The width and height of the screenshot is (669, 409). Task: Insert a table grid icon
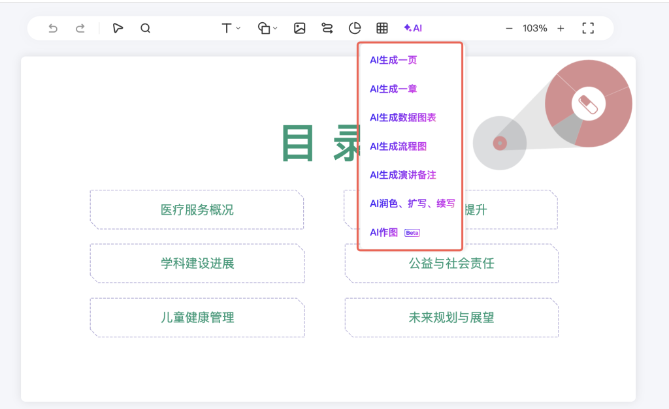tap(382, 28)
